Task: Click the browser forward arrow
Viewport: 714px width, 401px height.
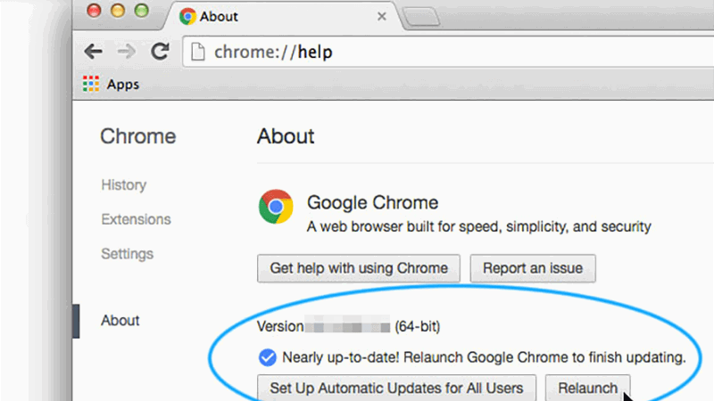Action: 126,51
